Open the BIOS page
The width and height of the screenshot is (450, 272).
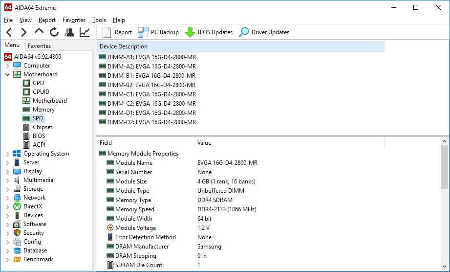[x=39, y=136]
